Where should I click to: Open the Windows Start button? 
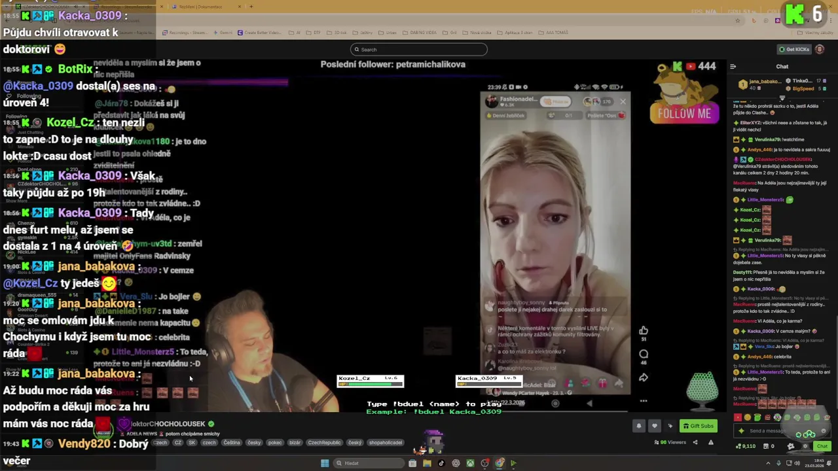click(325, 463)
